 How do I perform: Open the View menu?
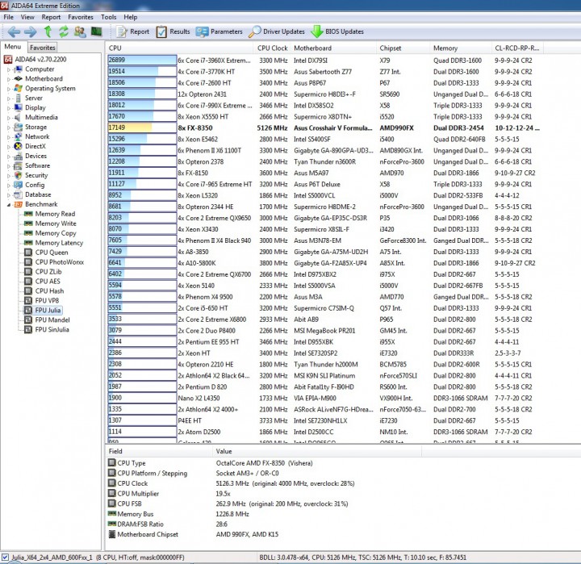click(27, 17)
